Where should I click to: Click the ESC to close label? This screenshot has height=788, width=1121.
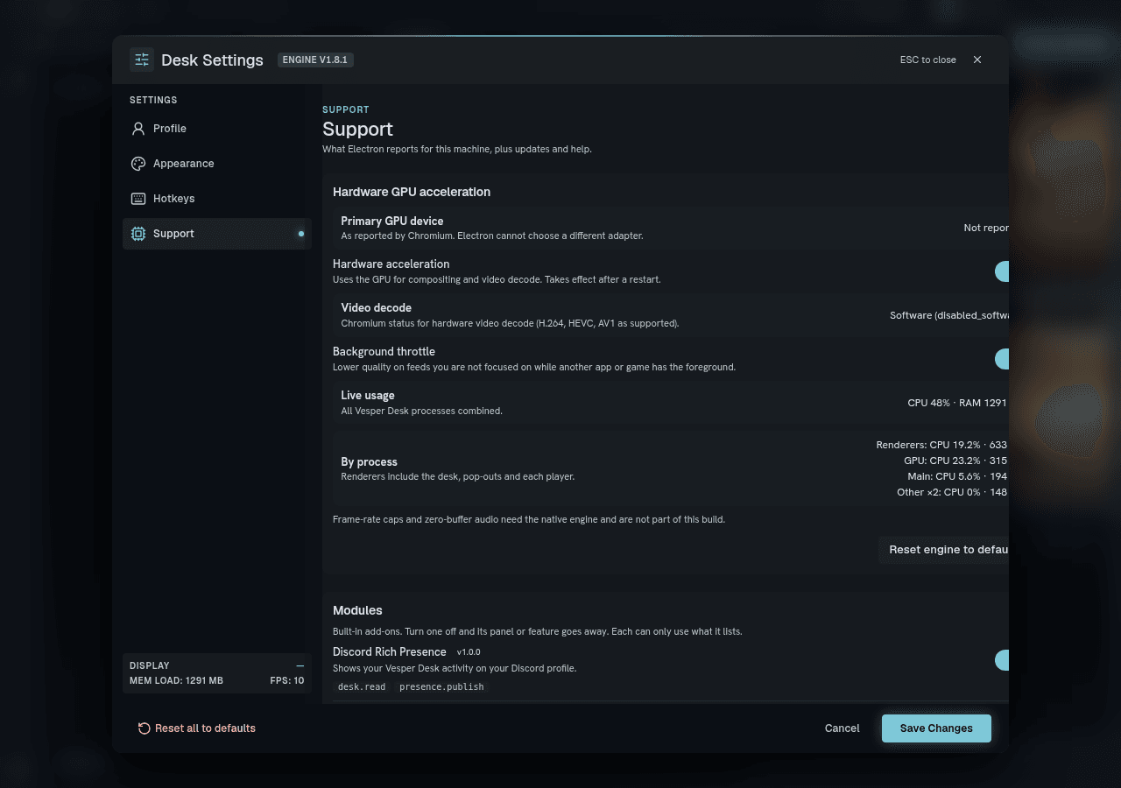(927, 60)
